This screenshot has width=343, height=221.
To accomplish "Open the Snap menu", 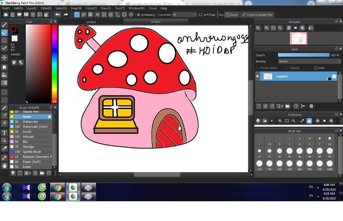I will coord(76,8).
